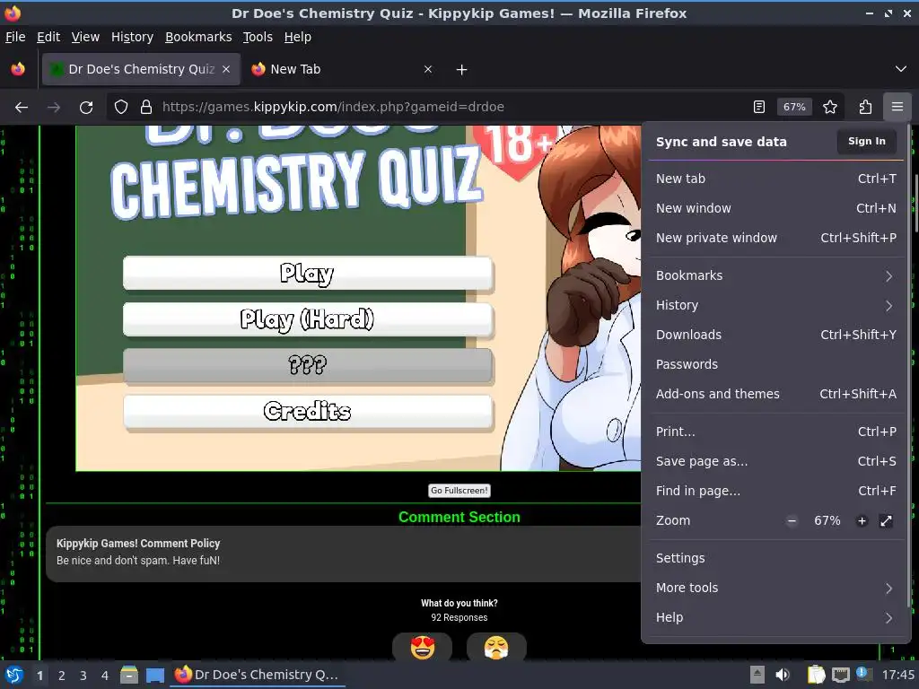Open the History menu in menu bar
Viewport: 919px width, 689px height.
[132, 37]
